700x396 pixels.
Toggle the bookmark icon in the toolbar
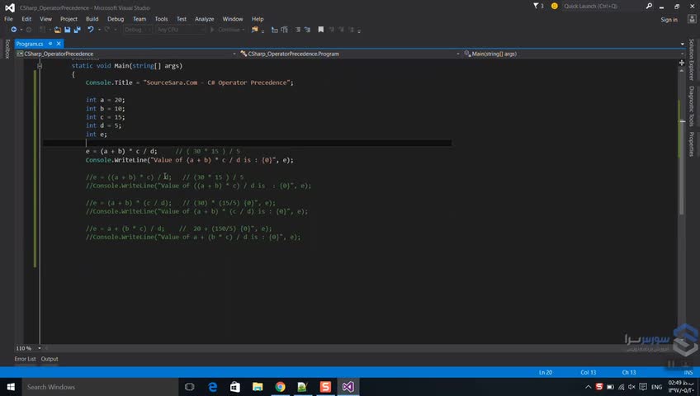pyautogui.click(x=320, y=30)
